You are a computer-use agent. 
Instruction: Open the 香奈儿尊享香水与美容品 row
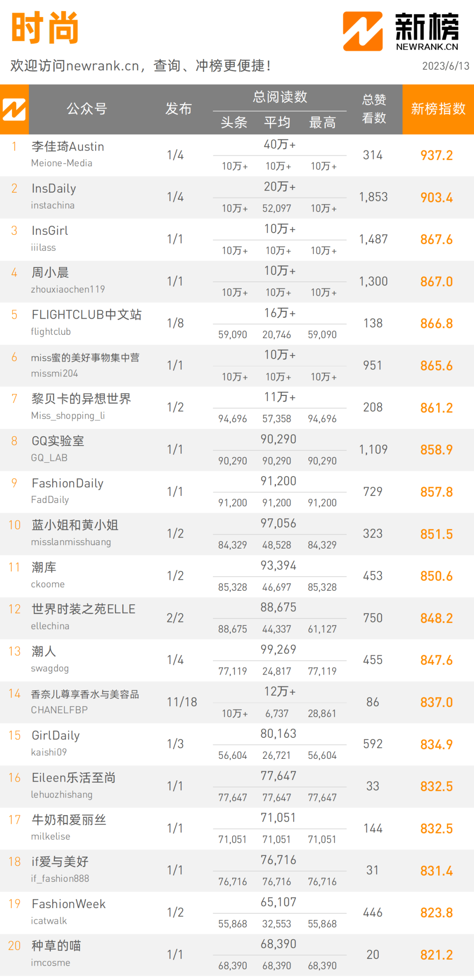tap(237, 702)
